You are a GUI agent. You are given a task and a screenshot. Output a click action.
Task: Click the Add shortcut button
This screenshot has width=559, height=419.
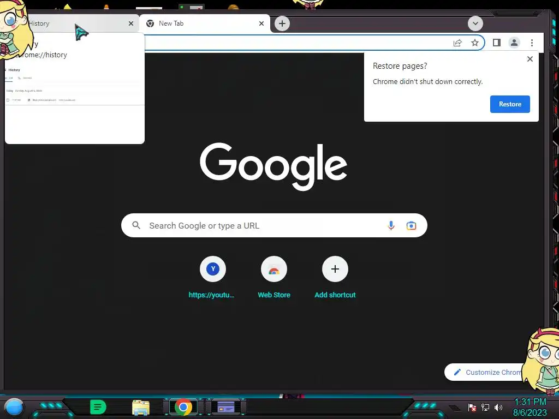click(x=335, y=278)
